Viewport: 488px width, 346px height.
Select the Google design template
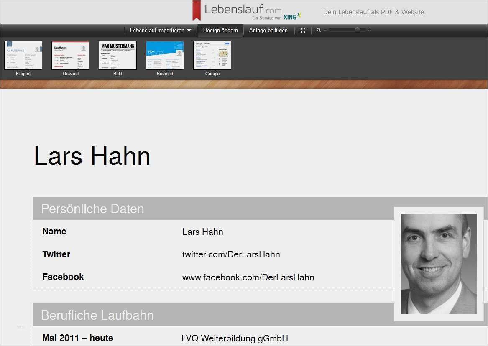(212, 55)
